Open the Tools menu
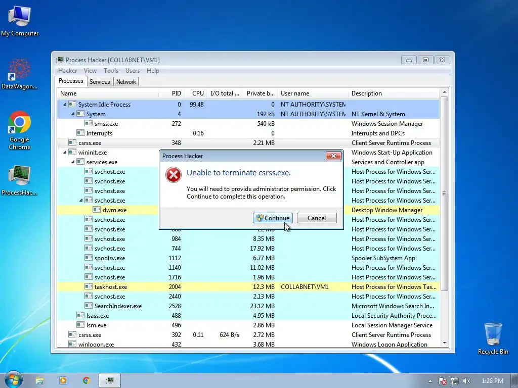Image resolution: width=518 pixels, height=388 pixels. 111,71
